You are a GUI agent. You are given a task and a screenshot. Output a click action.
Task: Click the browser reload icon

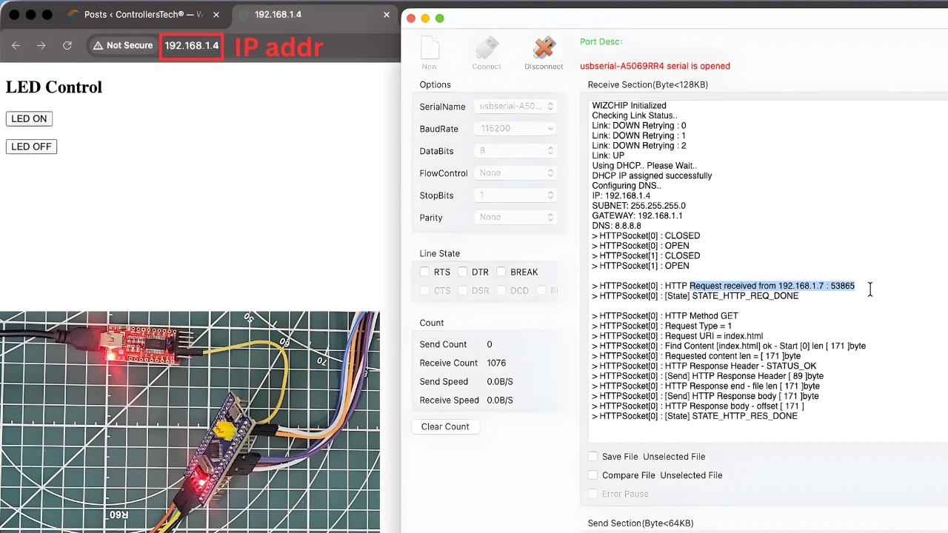pyautogui.click(x=67, y=46)
